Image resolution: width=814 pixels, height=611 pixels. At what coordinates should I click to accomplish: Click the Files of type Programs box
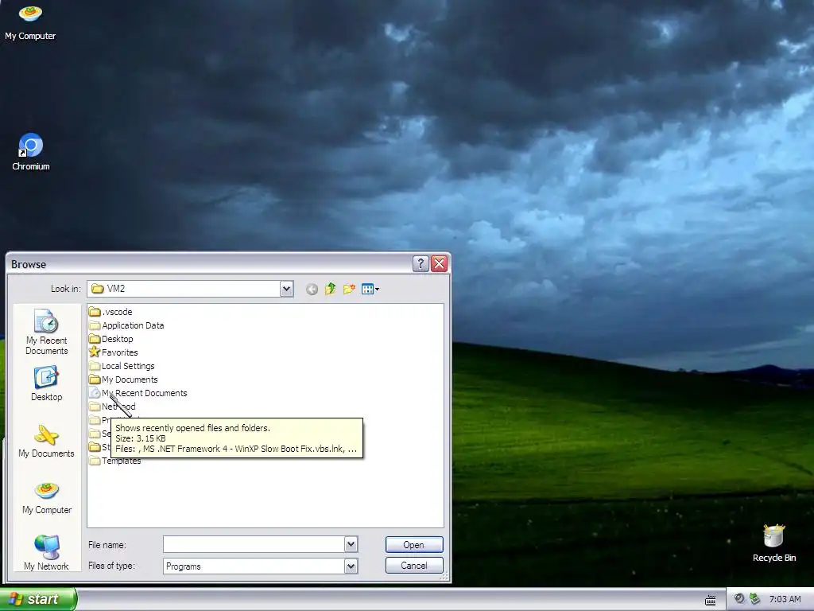tap(254, 566)
